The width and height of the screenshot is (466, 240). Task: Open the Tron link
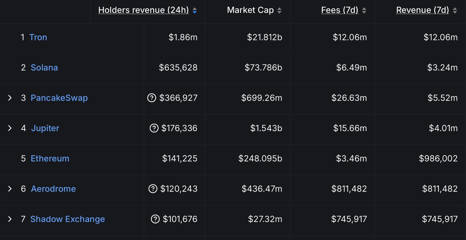[x=38, y=37]
